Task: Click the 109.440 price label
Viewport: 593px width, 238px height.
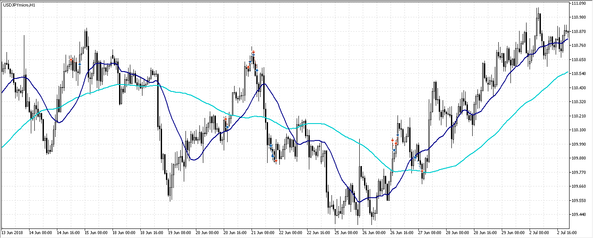Action: click(579, 215)
